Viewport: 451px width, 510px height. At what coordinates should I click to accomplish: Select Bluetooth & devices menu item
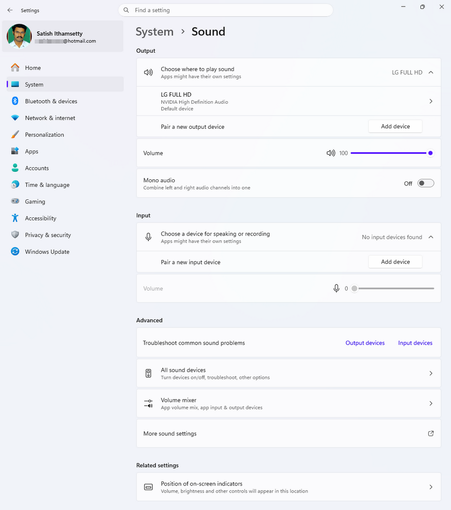pyautogui.click(x=65, y=101)
